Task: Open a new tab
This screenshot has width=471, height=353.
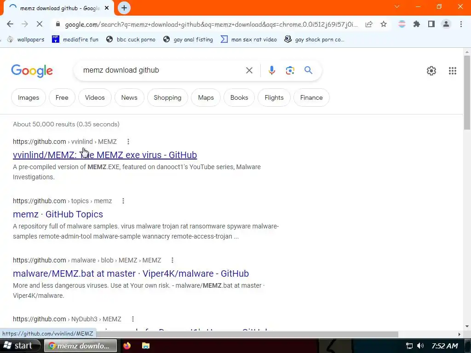Action: [x=124, y=8]
